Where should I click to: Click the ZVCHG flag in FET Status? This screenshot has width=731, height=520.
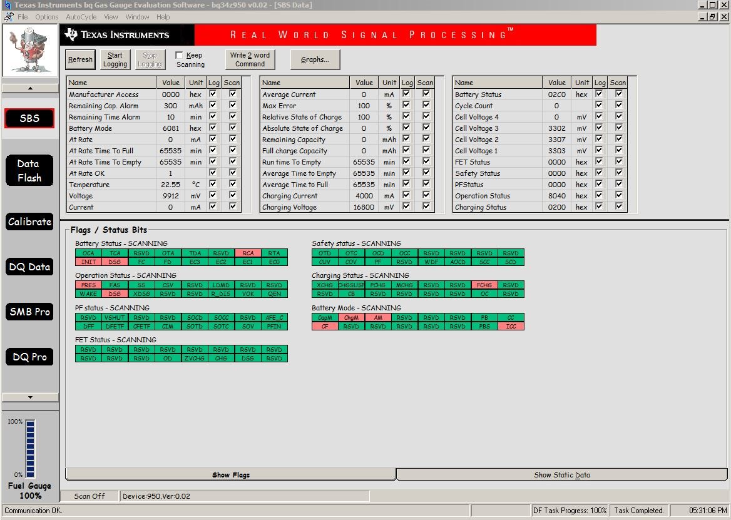(195, 359)
